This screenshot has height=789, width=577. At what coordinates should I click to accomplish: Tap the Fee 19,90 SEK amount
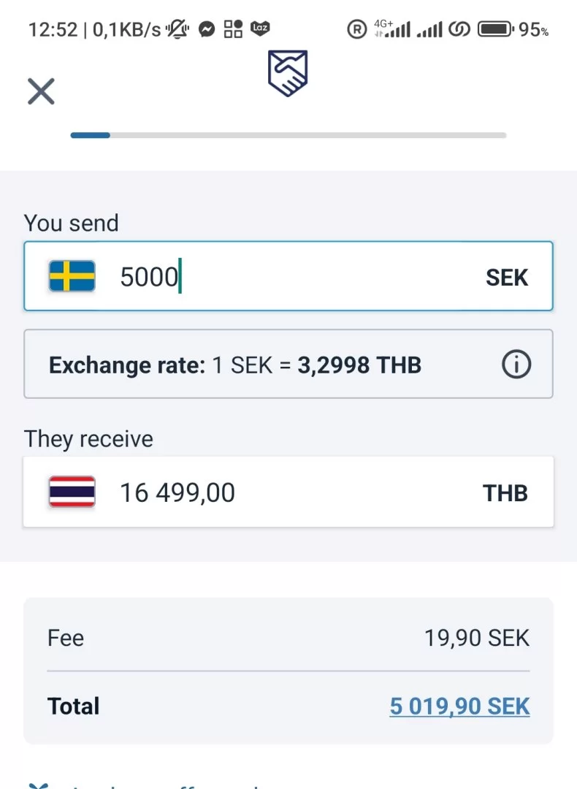point(477,638)
